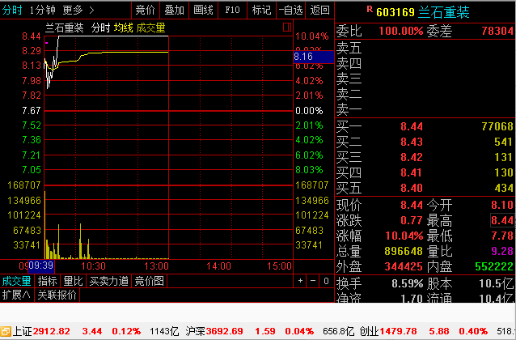The height and width of the screenshot is (340, 516).
Task: Select the 指标 indicator tab
Action: point(48,281)
